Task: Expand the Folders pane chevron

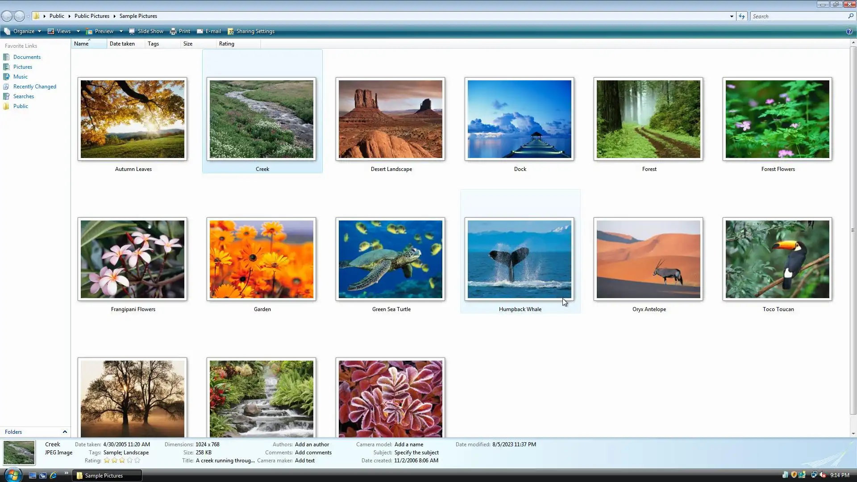Action: pos(65,432)
